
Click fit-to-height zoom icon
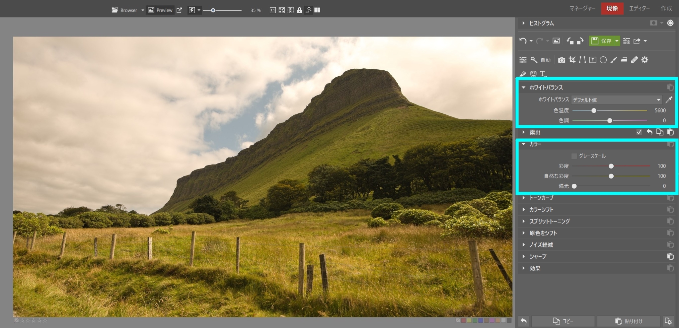pyautogui.click(x=291, y=10)
